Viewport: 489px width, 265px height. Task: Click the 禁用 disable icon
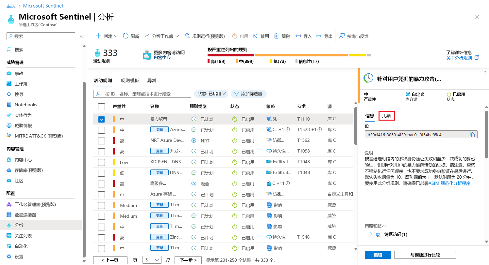tap(255, 36)
